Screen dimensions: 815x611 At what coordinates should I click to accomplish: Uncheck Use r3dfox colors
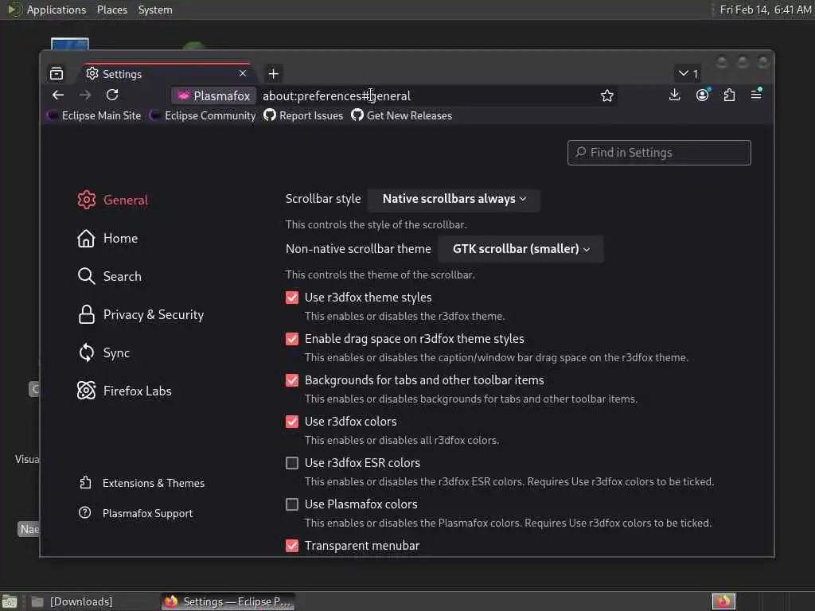(x=292, y=422)
